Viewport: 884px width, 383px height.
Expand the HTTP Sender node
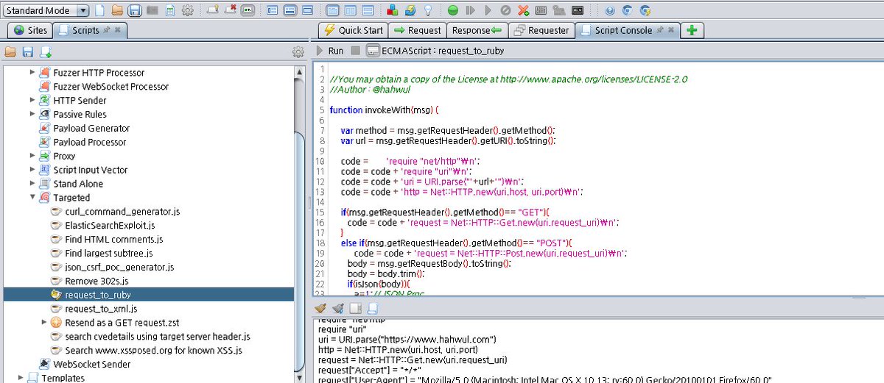point(32,100)
